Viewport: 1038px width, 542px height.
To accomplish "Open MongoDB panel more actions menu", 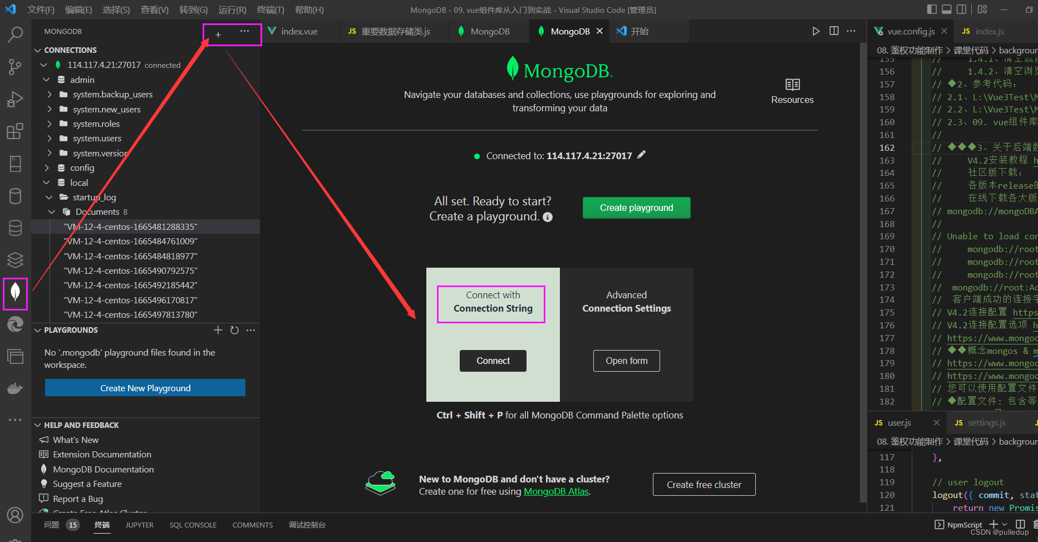I will [244, 32].
